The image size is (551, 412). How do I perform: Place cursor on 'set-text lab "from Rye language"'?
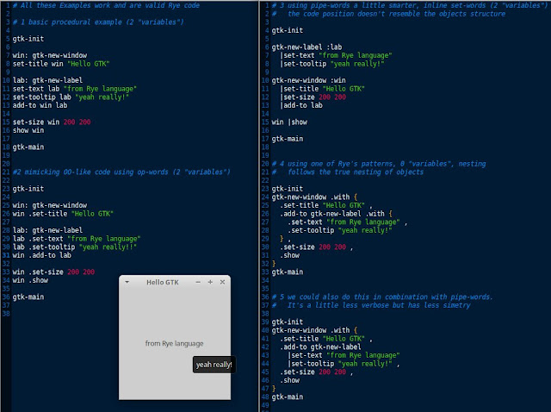click(x=75, y=89)
